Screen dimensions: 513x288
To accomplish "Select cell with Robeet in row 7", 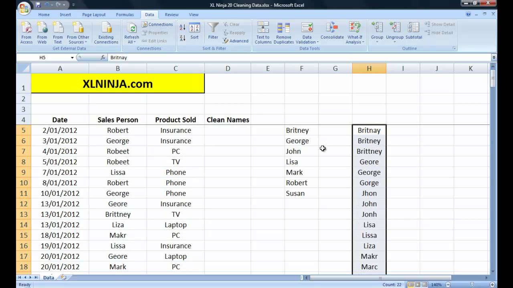I will point(118,151).
